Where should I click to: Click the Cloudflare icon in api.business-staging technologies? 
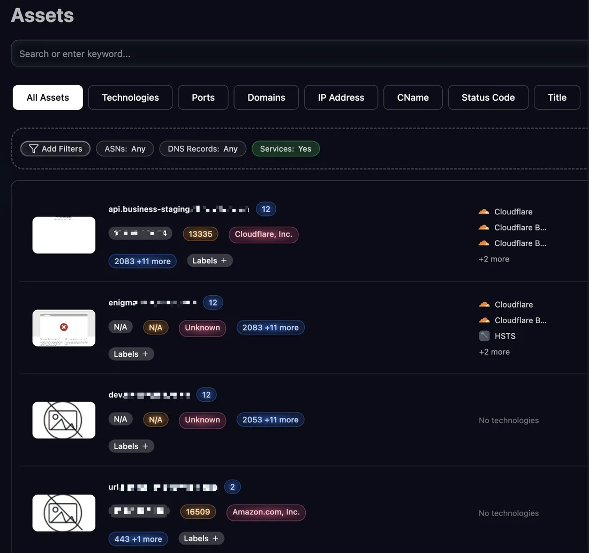(484, 212)
